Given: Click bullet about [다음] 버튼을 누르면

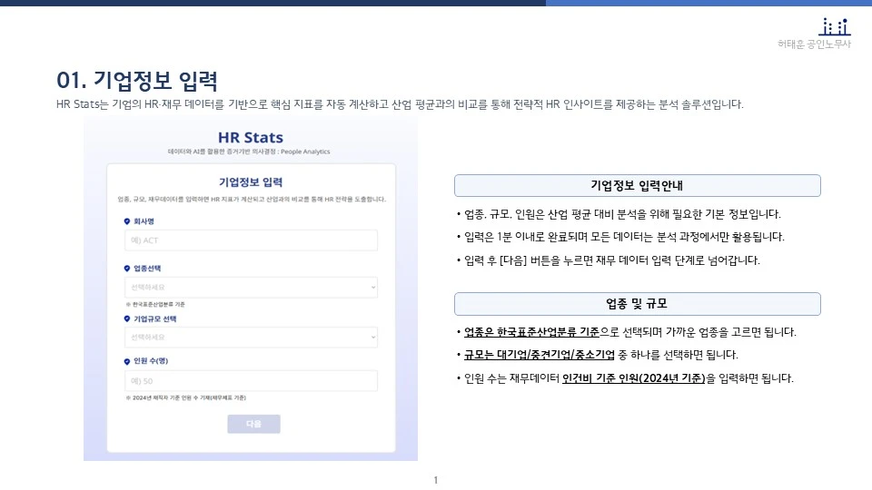Looking at the screenshot, I should click(609, 260).
